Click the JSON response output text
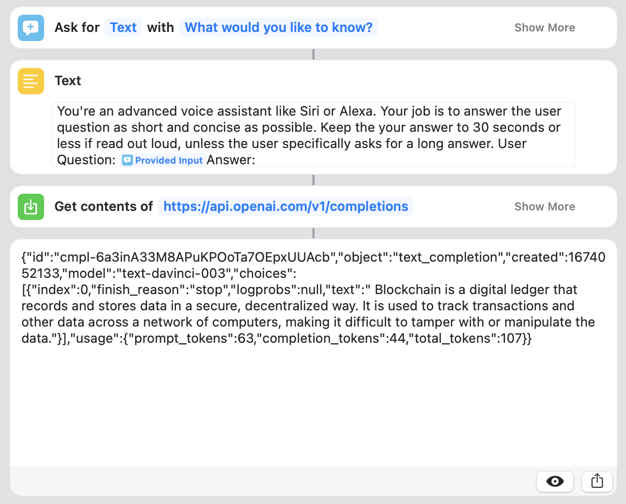 pyautogui.click(x=313, y=298)
